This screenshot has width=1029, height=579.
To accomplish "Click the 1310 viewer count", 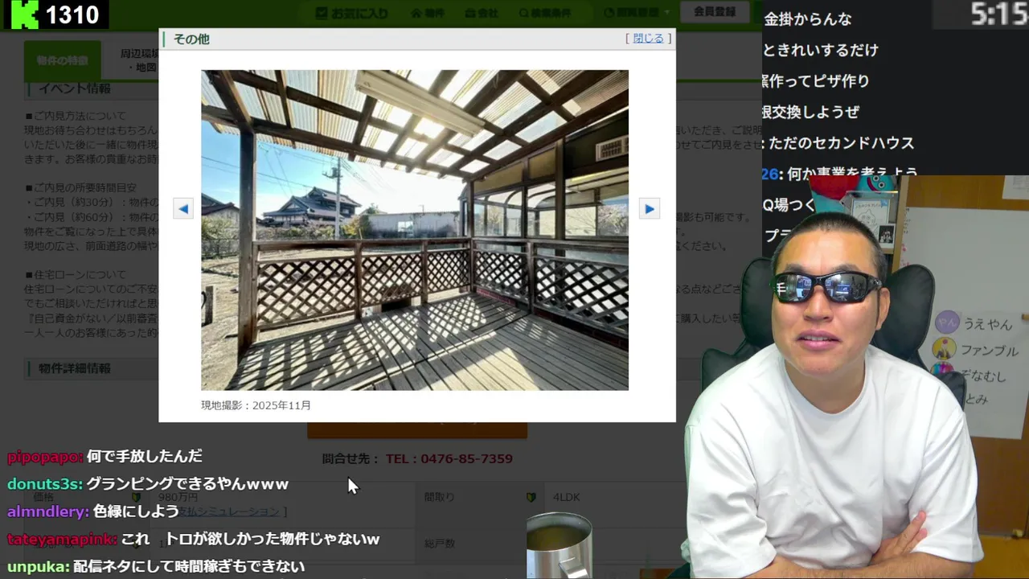I will [72, 14].
